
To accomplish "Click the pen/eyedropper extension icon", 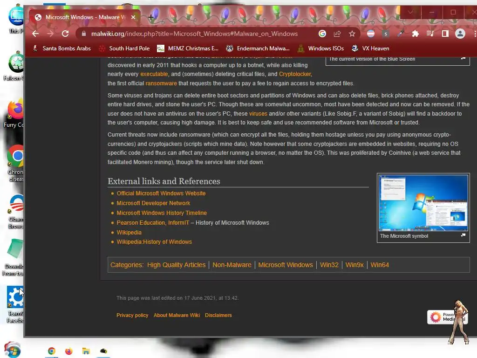I will [400, 34].
